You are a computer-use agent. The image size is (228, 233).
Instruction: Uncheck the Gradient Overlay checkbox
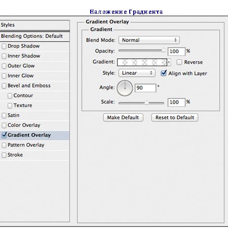point(4,135)
